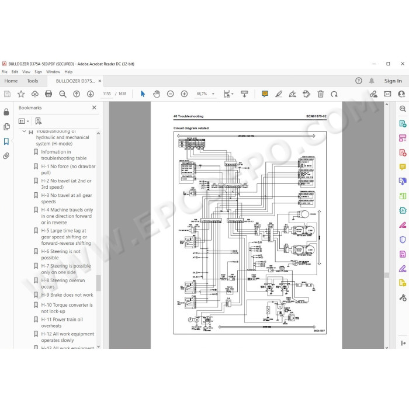Open the fit page options tool
This screenshot has width=409, height=409.
pyautogui.click(x=227, y=94)
